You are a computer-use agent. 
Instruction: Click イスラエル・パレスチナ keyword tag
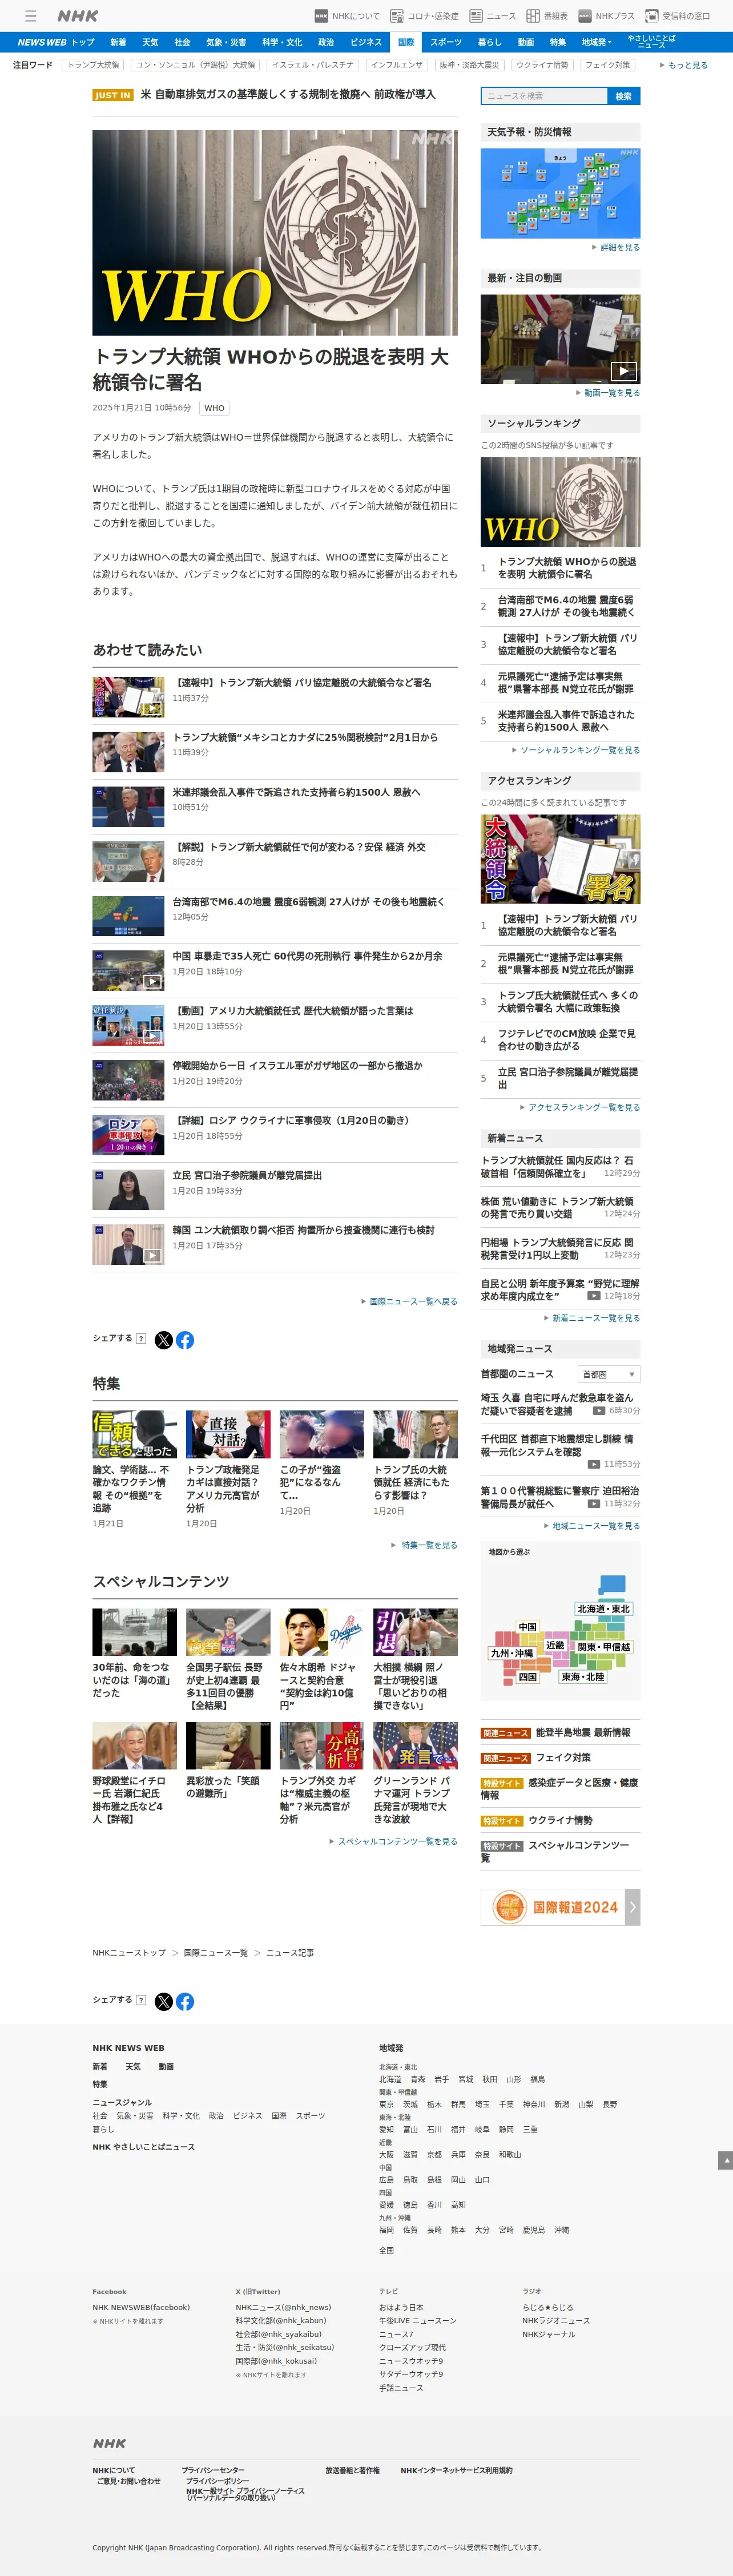[313, 65]
